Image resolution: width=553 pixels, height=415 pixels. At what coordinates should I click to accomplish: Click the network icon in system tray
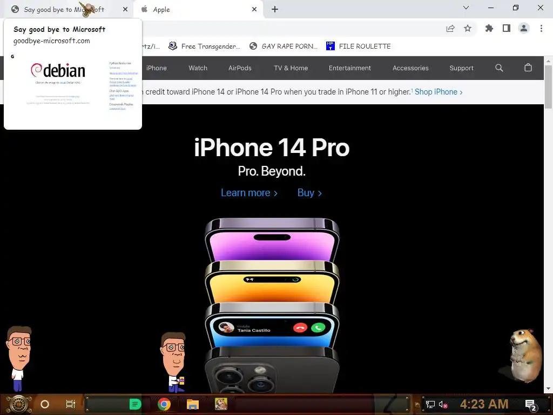(x=430, y=404)
